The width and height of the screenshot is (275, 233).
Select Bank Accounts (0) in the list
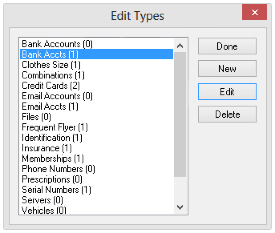97,44
